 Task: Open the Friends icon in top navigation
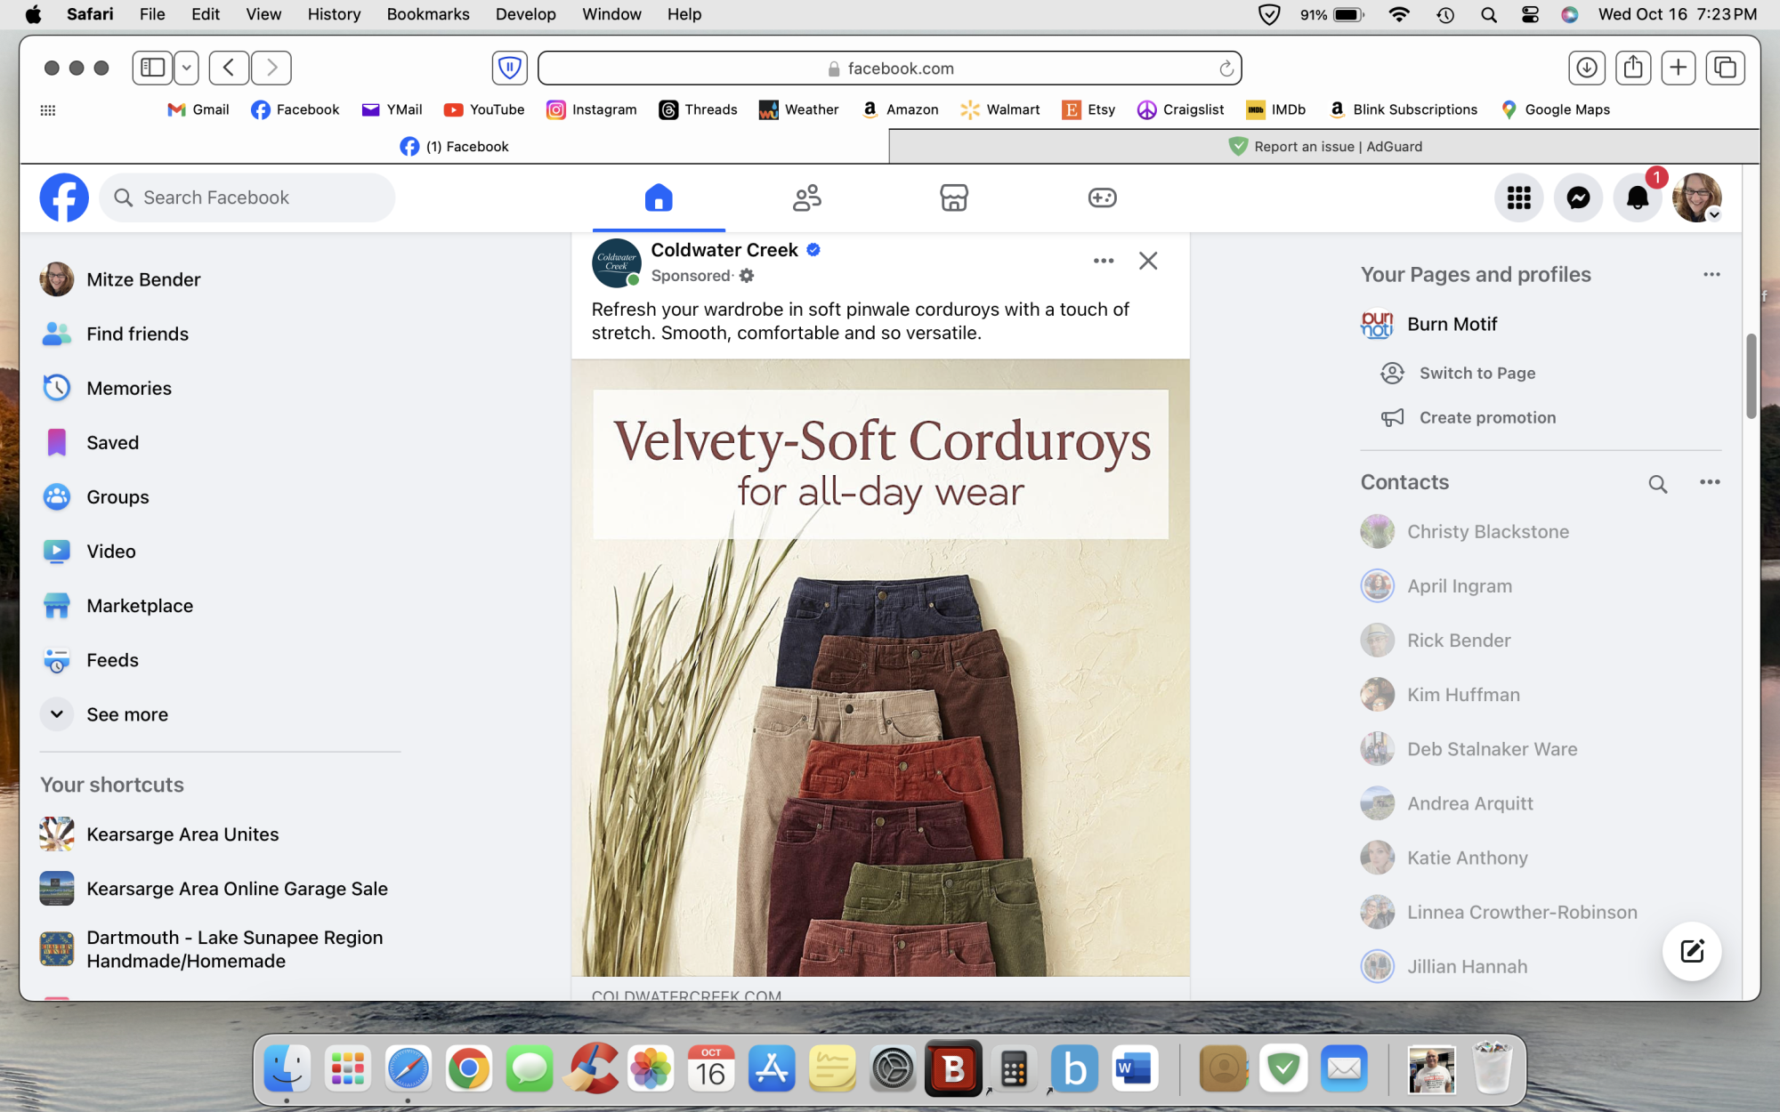(806, 197)
